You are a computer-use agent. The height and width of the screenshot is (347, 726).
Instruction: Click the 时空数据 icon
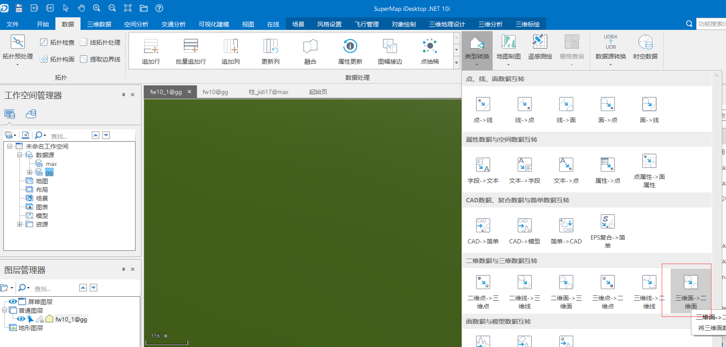(645, 47)
